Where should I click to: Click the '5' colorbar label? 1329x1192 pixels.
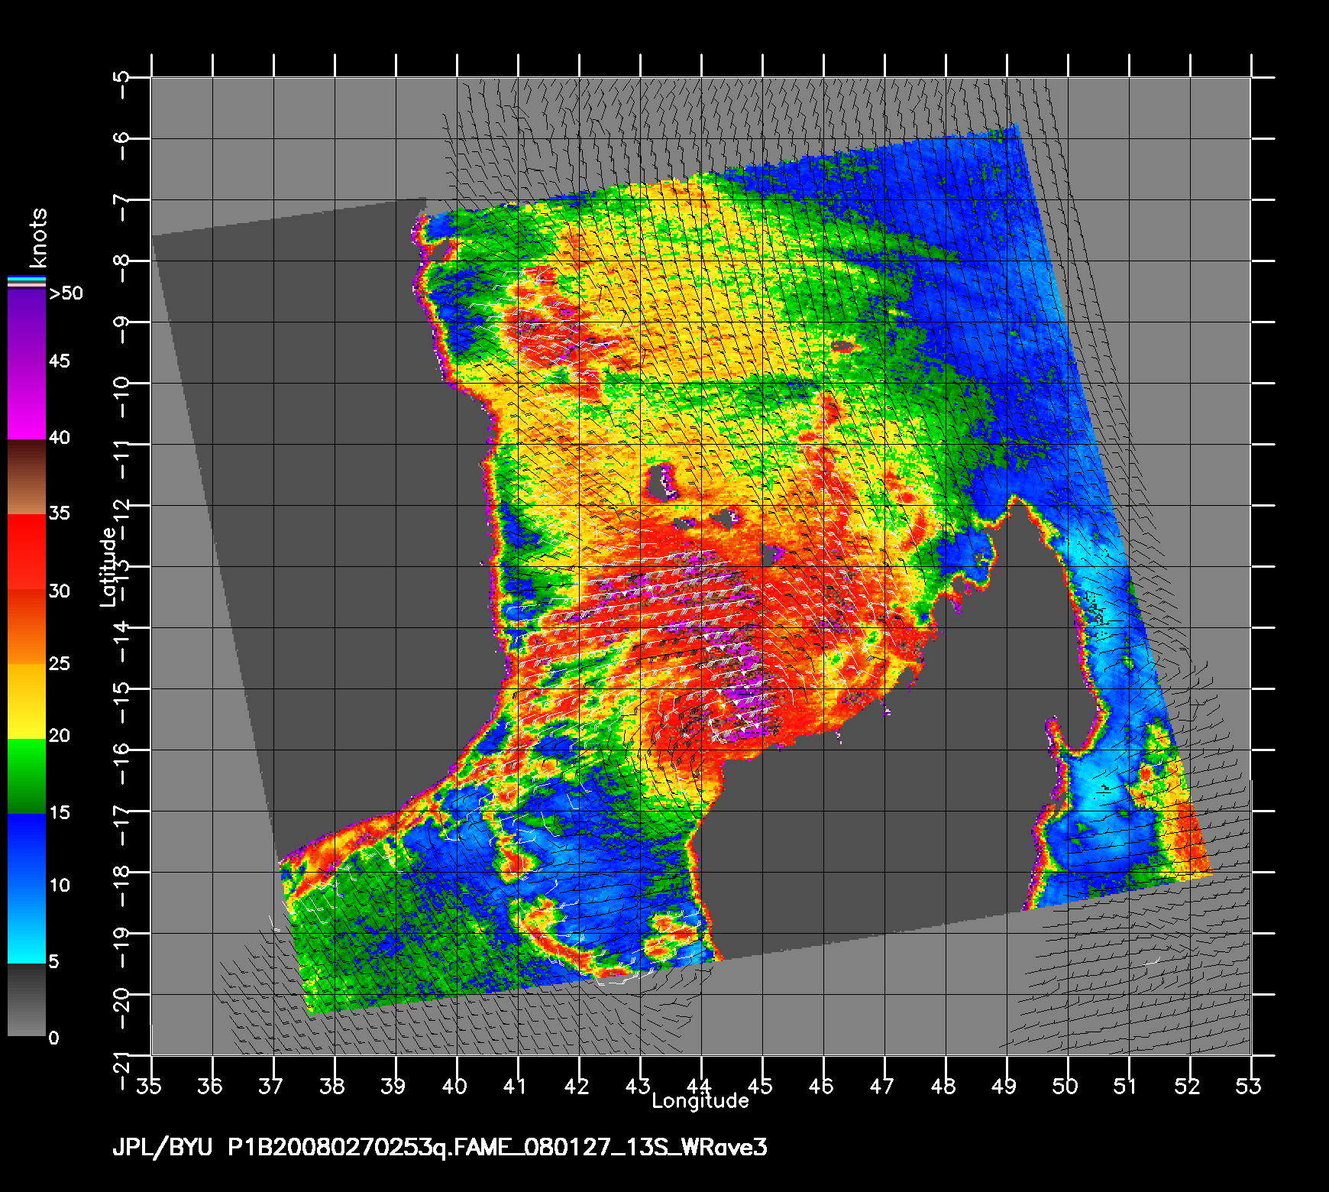(x=53, y=962)
